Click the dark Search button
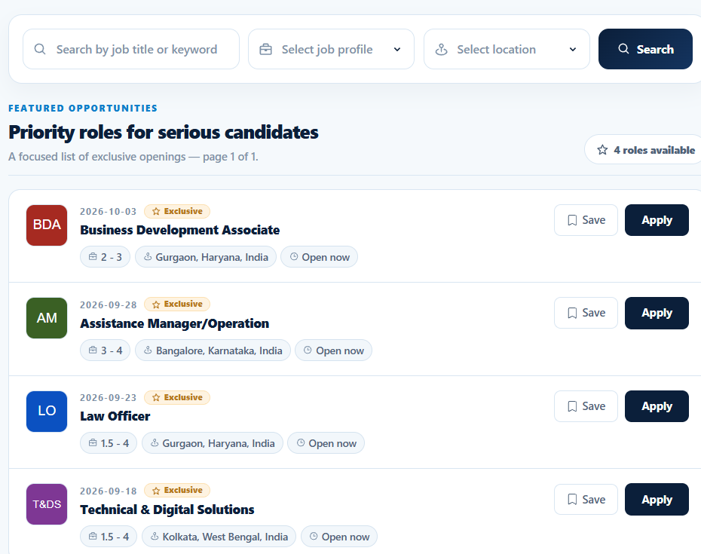 645,49
